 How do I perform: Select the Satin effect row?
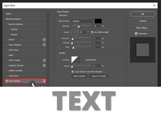tap(25, 55)
